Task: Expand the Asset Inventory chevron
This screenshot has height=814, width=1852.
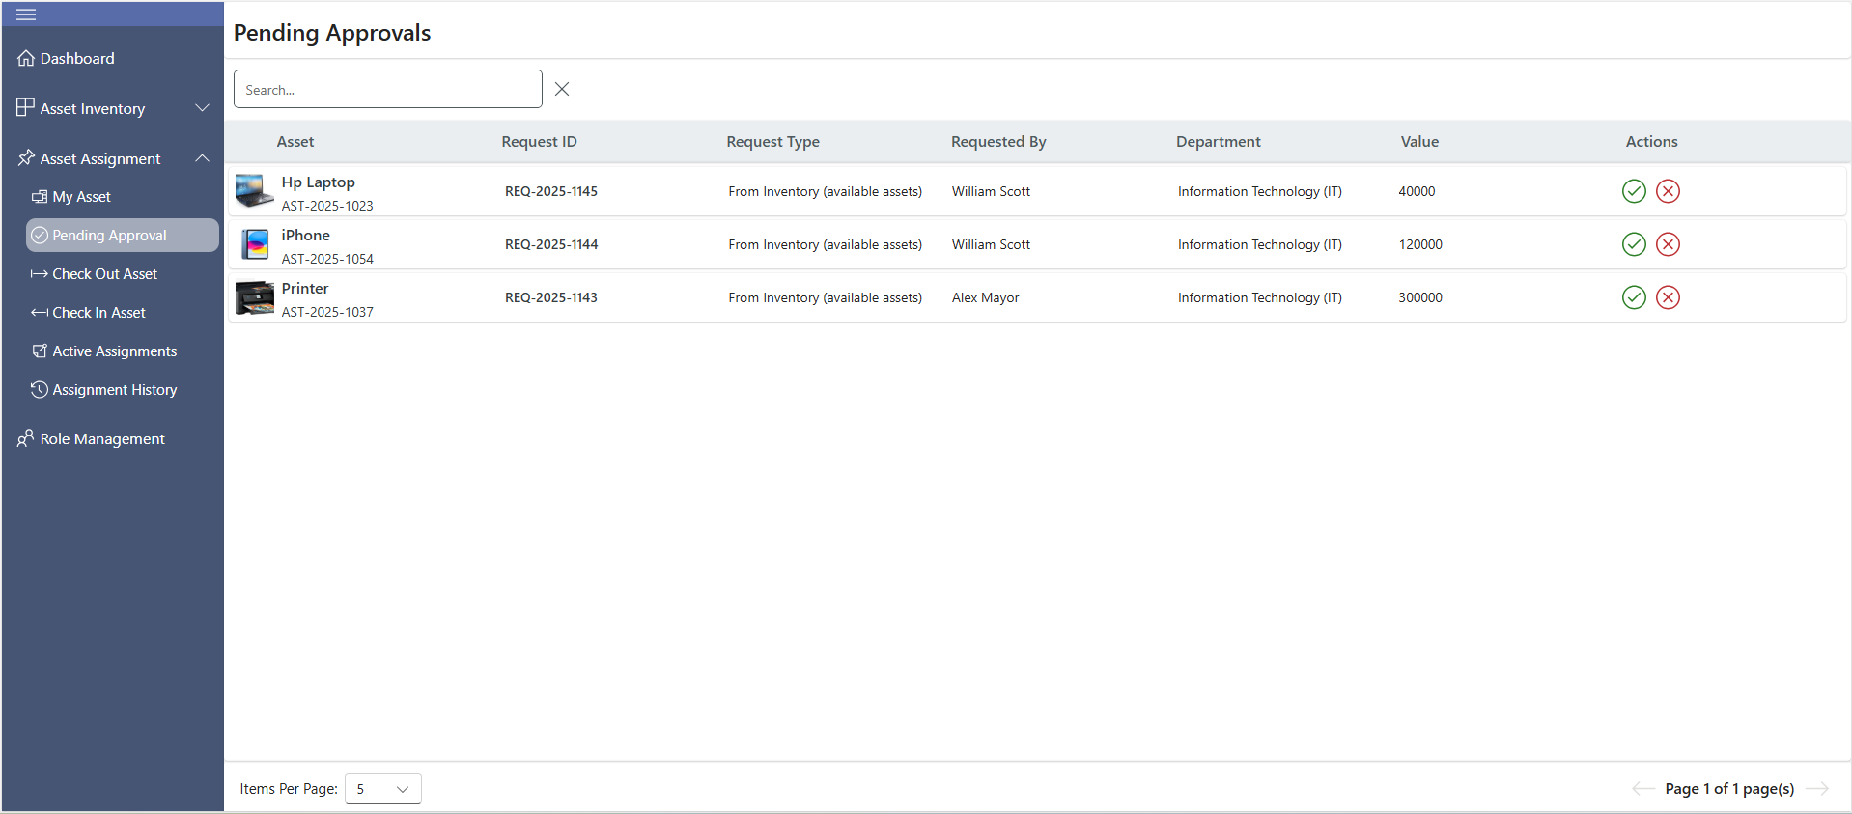Action: click(x=203, y=108)
